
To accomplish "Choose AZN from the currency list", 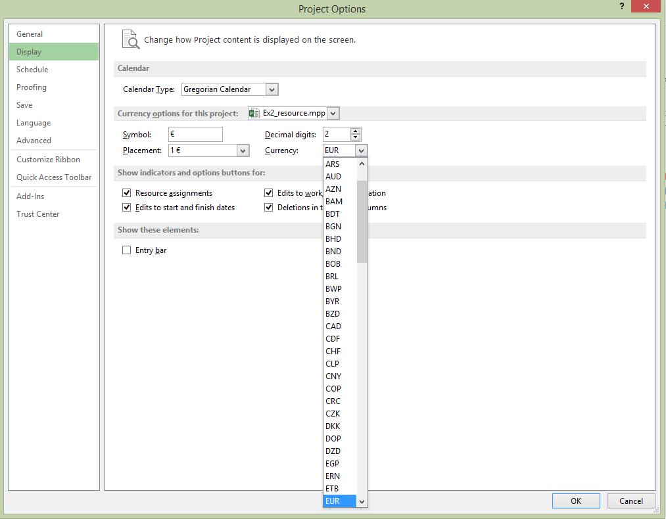I will coord(340,189).
